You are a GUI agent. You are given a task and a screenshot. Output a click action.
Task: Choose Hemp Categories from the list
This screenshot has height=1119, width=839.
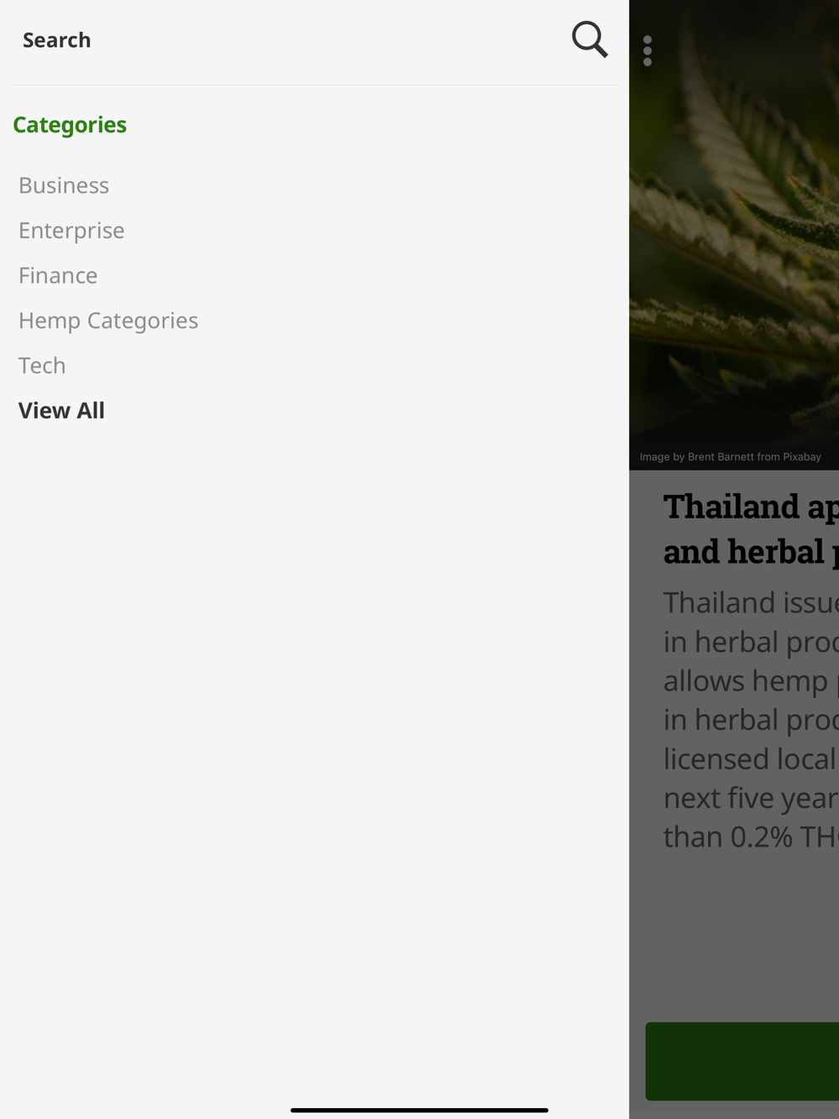click(x=108, y=320)
